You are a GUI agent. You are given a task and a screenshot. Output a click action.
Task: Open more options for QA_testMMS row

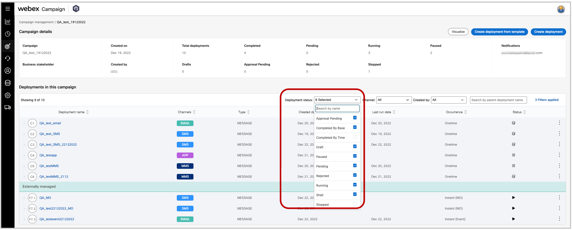click(559, 166)
